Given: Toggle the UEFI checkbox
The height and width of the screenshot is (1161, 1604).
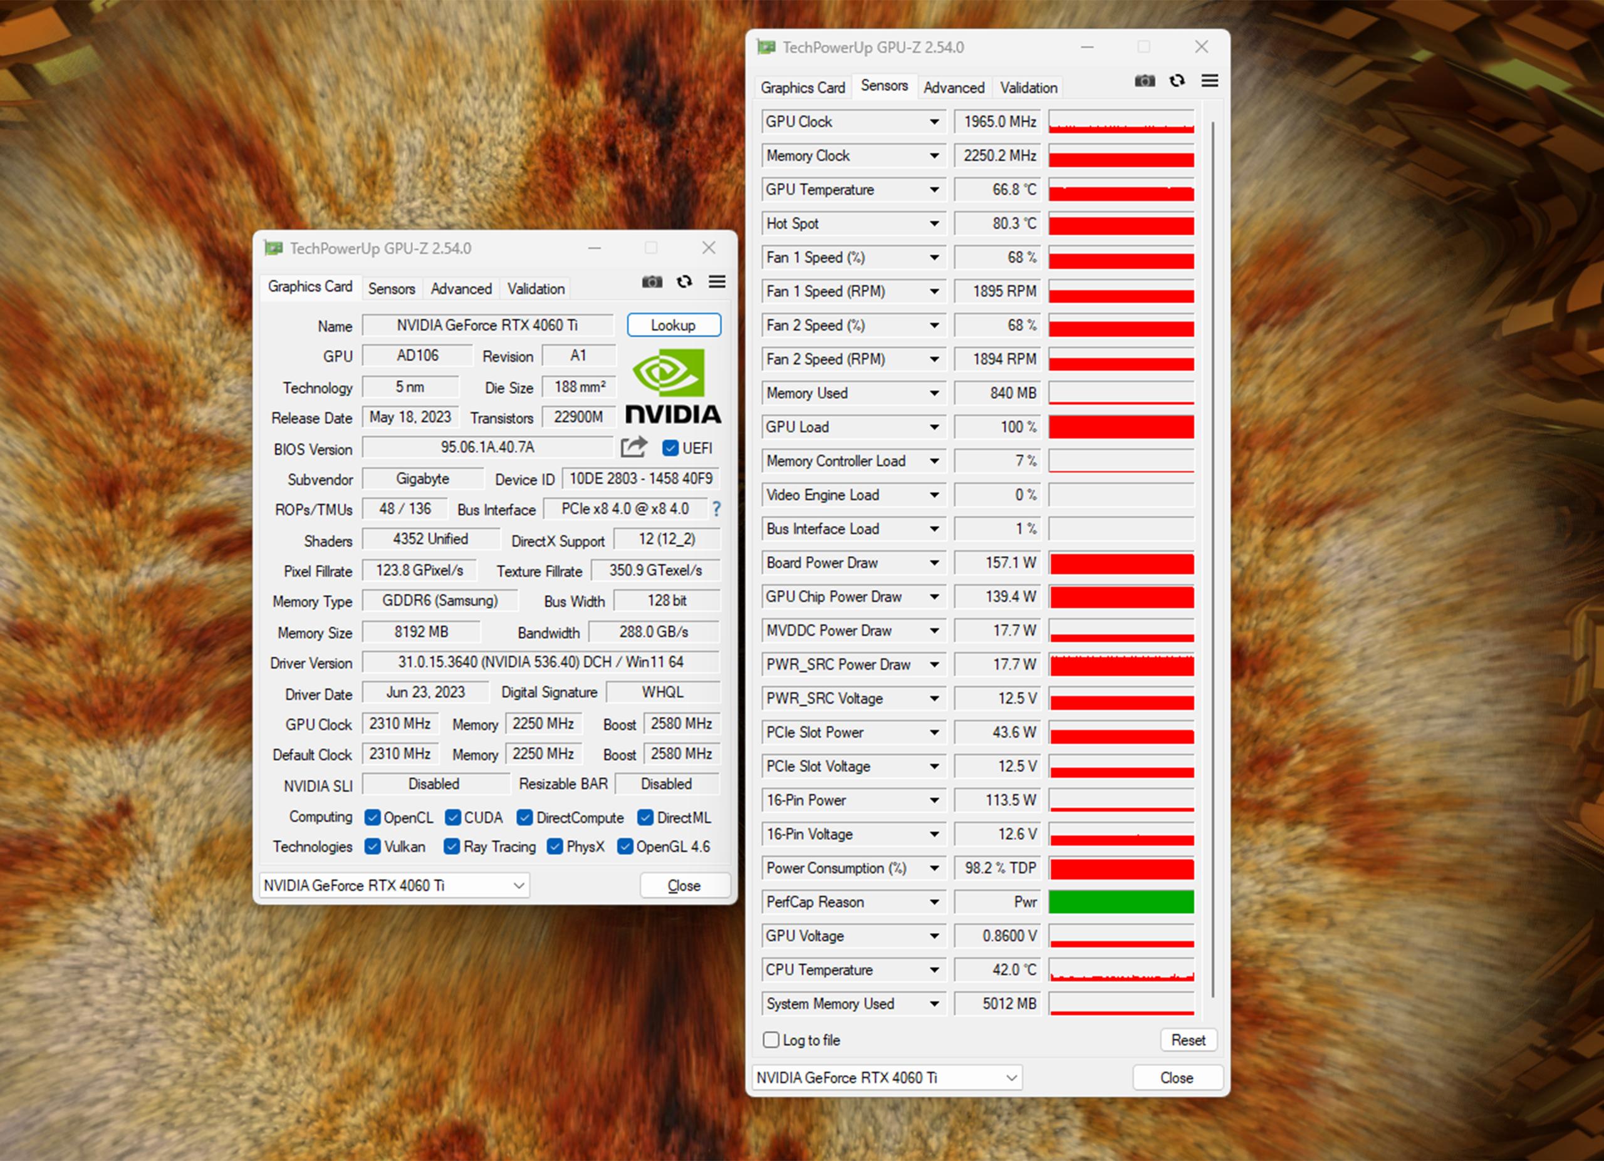Looking at the screenshot, I should (670, 448).
